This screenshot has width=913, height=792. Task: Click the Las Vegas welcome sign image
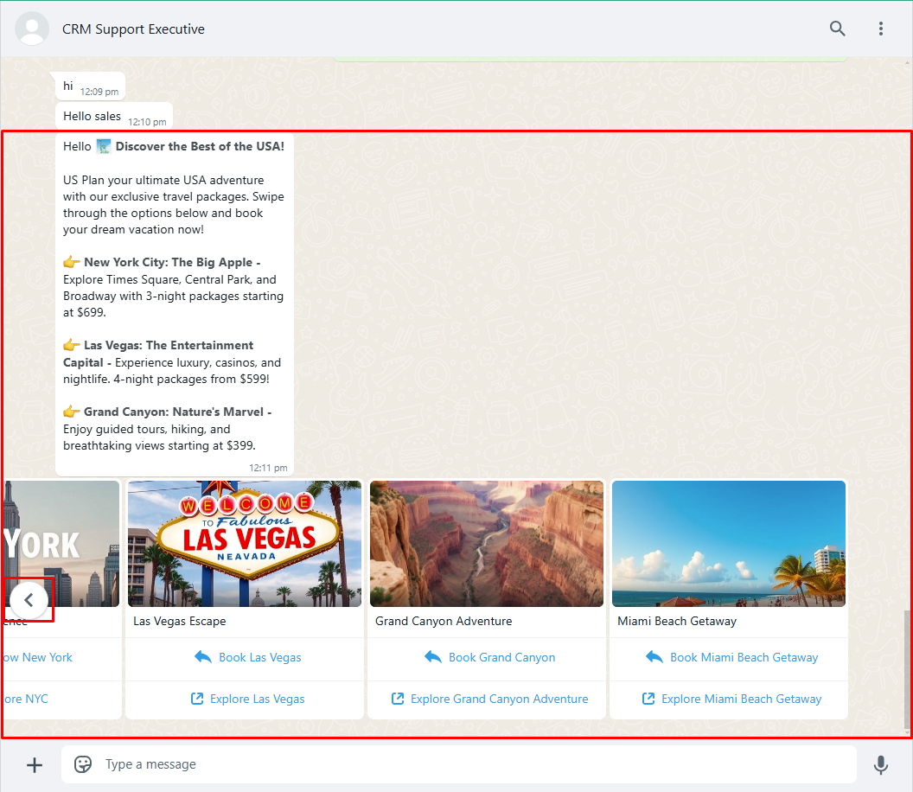click(x=245, y=543)
